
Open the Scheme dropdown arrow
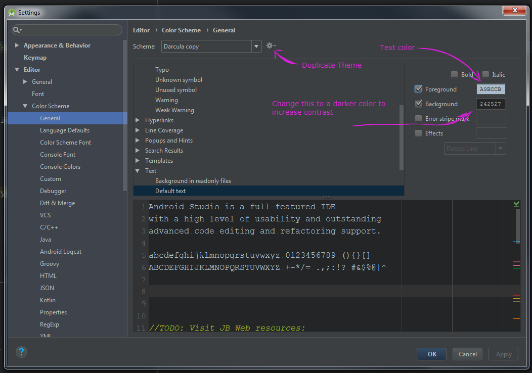pos(256,46)
